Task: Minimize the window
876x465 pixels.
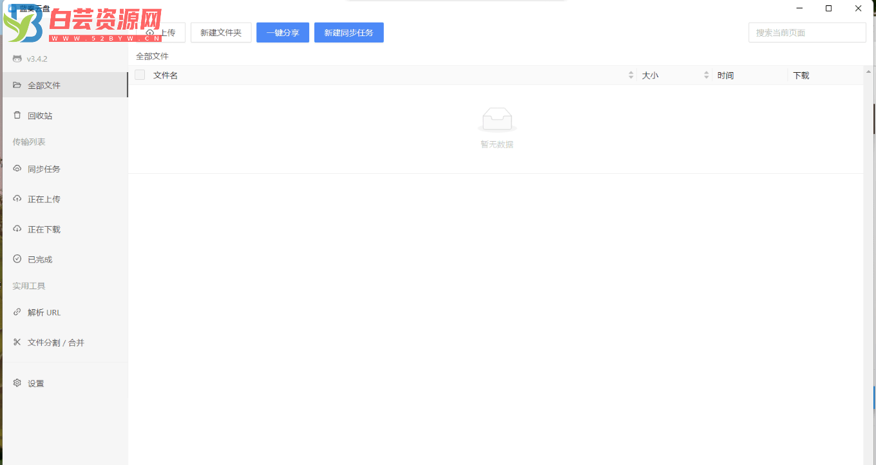Action: 799,8
